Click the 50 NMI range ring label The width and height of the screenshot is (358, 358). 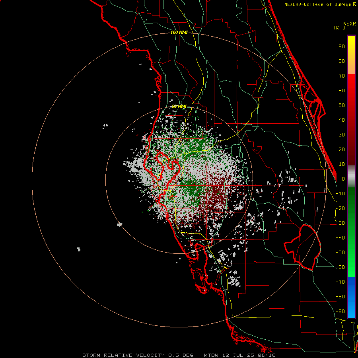[x=179, y=106]
